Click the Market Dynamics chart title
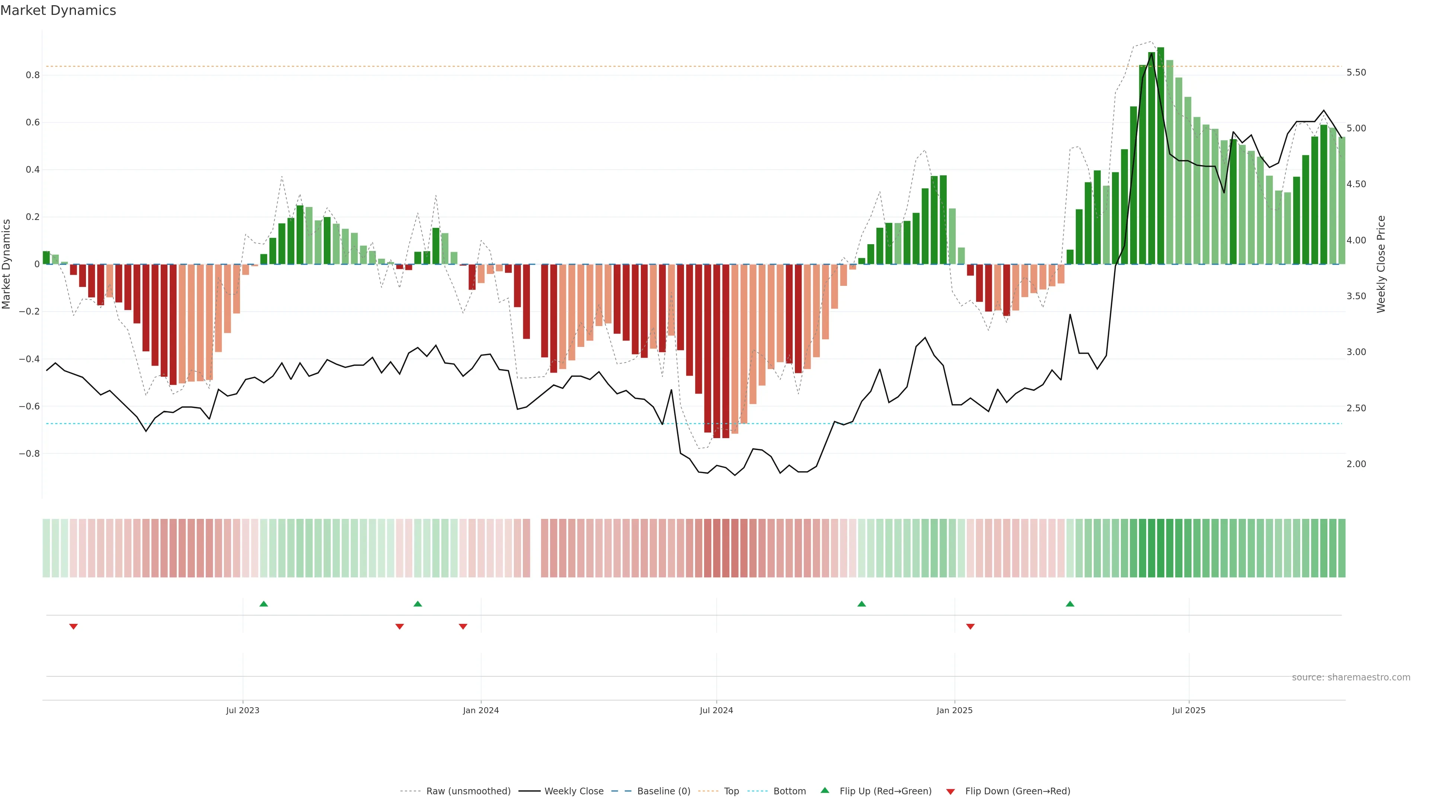Screen dimensions: 1429x804 [58, 10]
